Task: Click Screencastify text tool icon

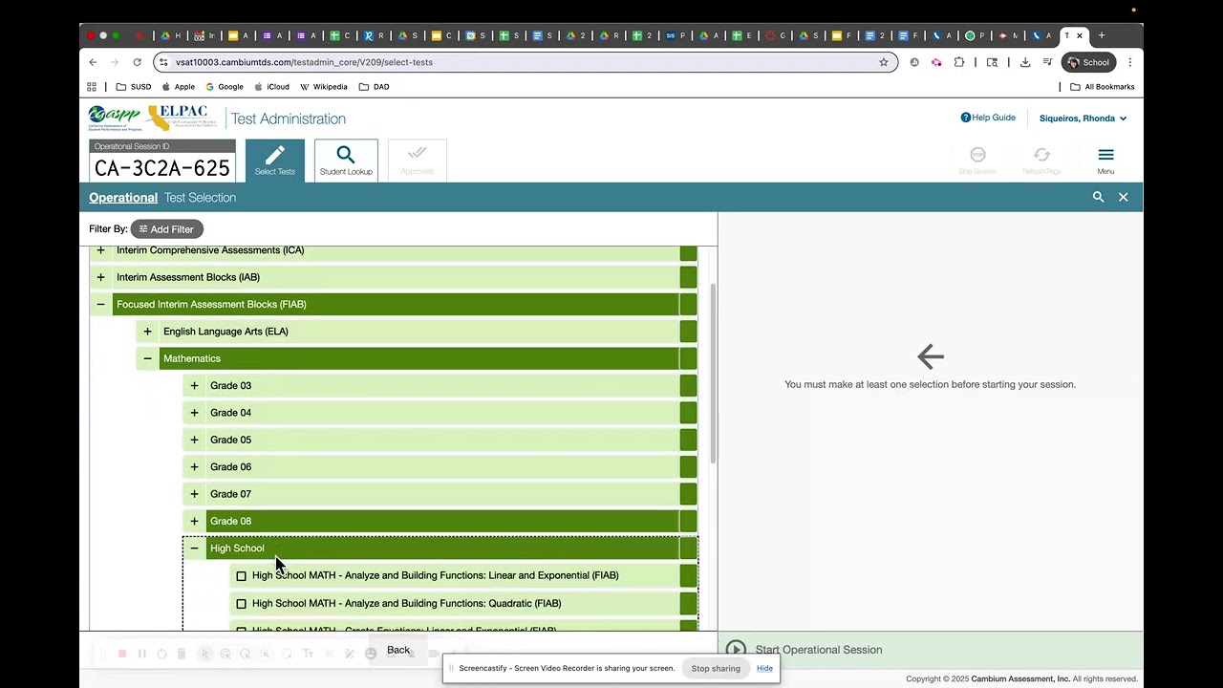Action: [308, 654]
